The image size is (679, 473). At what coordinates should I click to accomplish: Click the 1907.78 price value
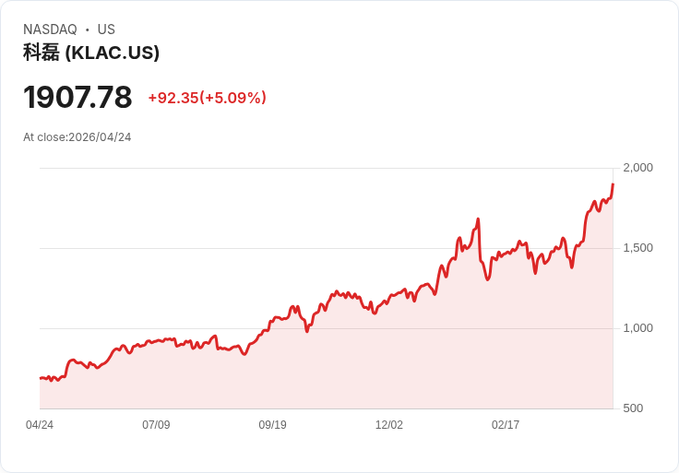[77, 97]
